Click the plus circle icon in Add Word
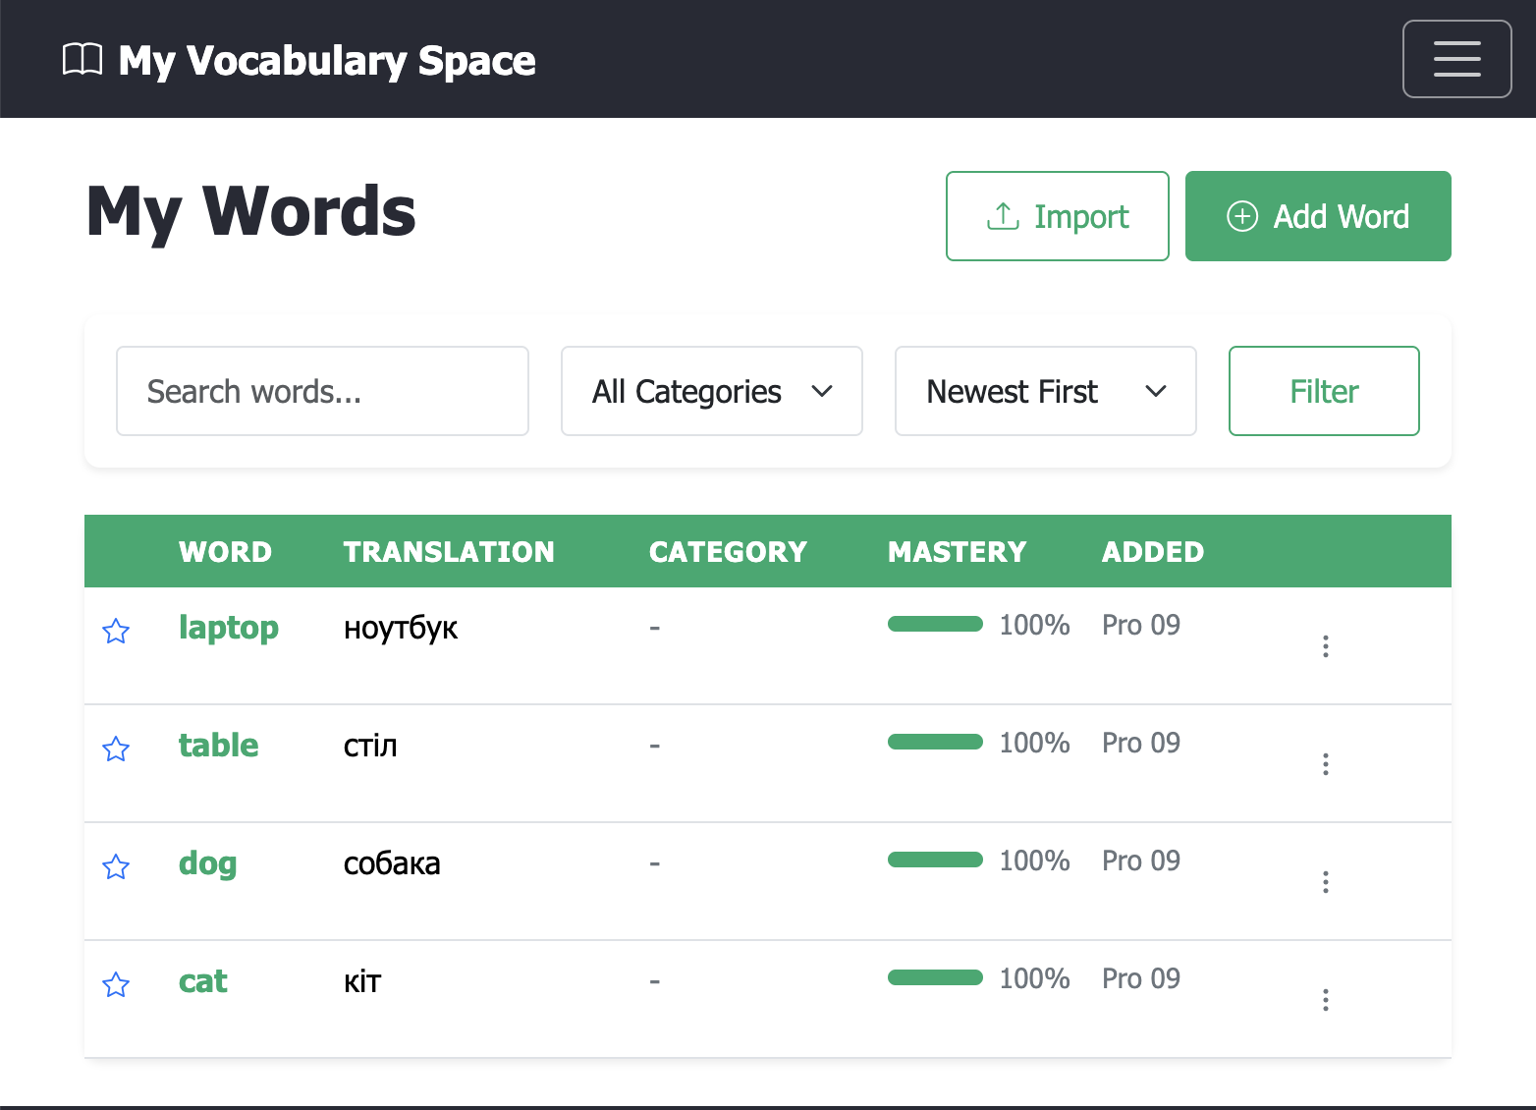 point(1242,216)
